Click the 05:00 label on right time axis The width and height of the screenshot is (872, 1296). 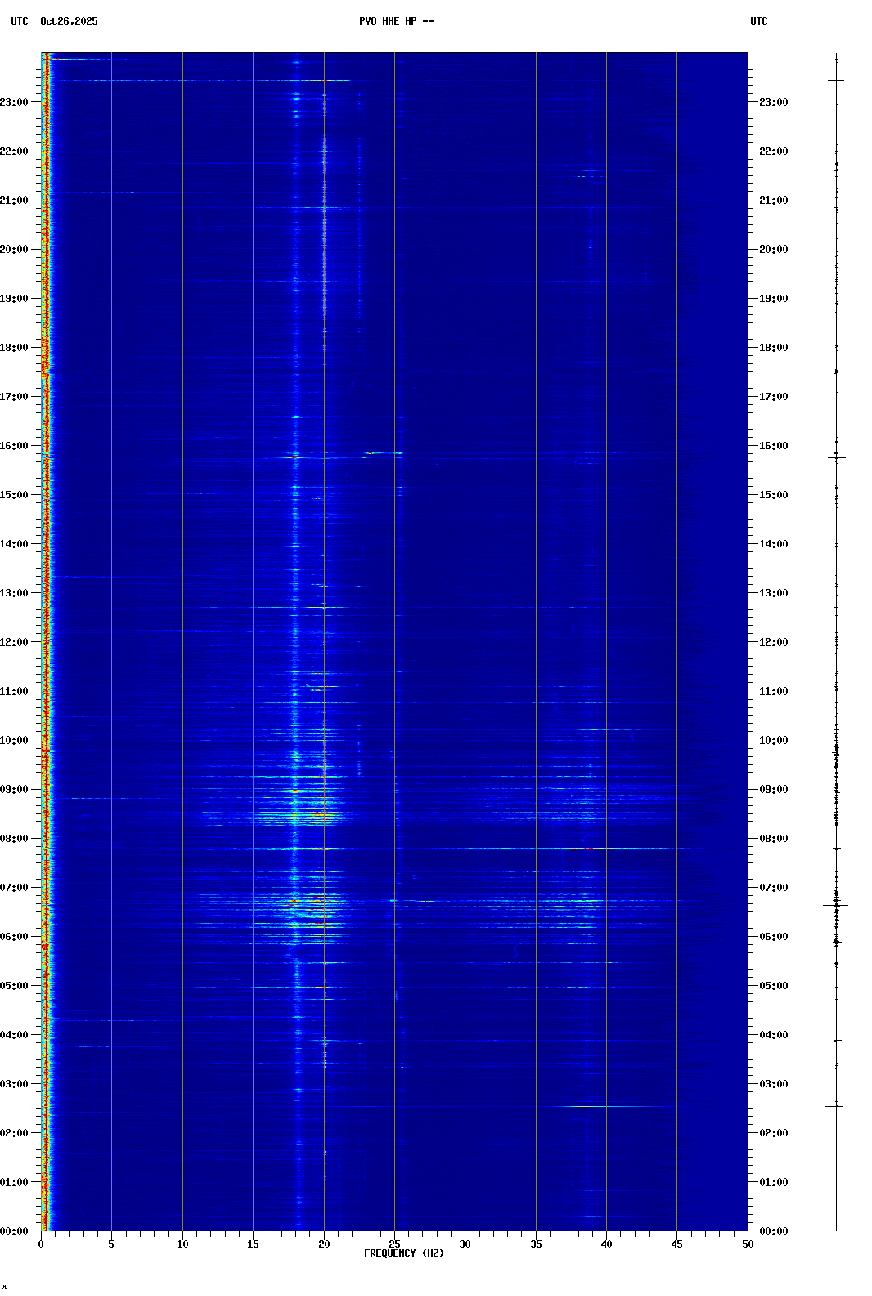773,986
